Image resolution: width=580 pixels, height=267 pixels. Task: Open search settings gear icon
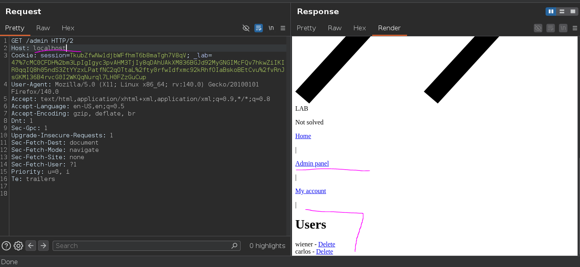18,246
